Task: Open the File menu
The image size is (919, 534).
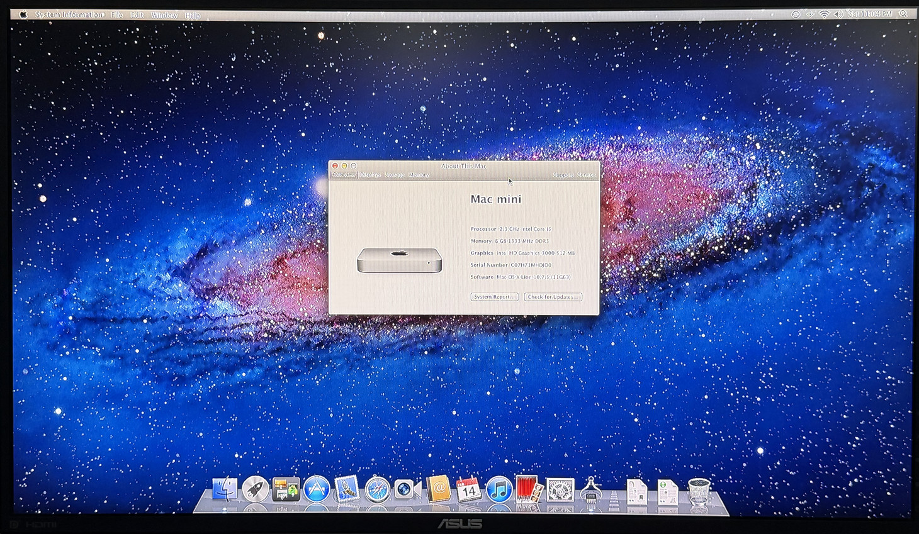Action: click(117, 14)
